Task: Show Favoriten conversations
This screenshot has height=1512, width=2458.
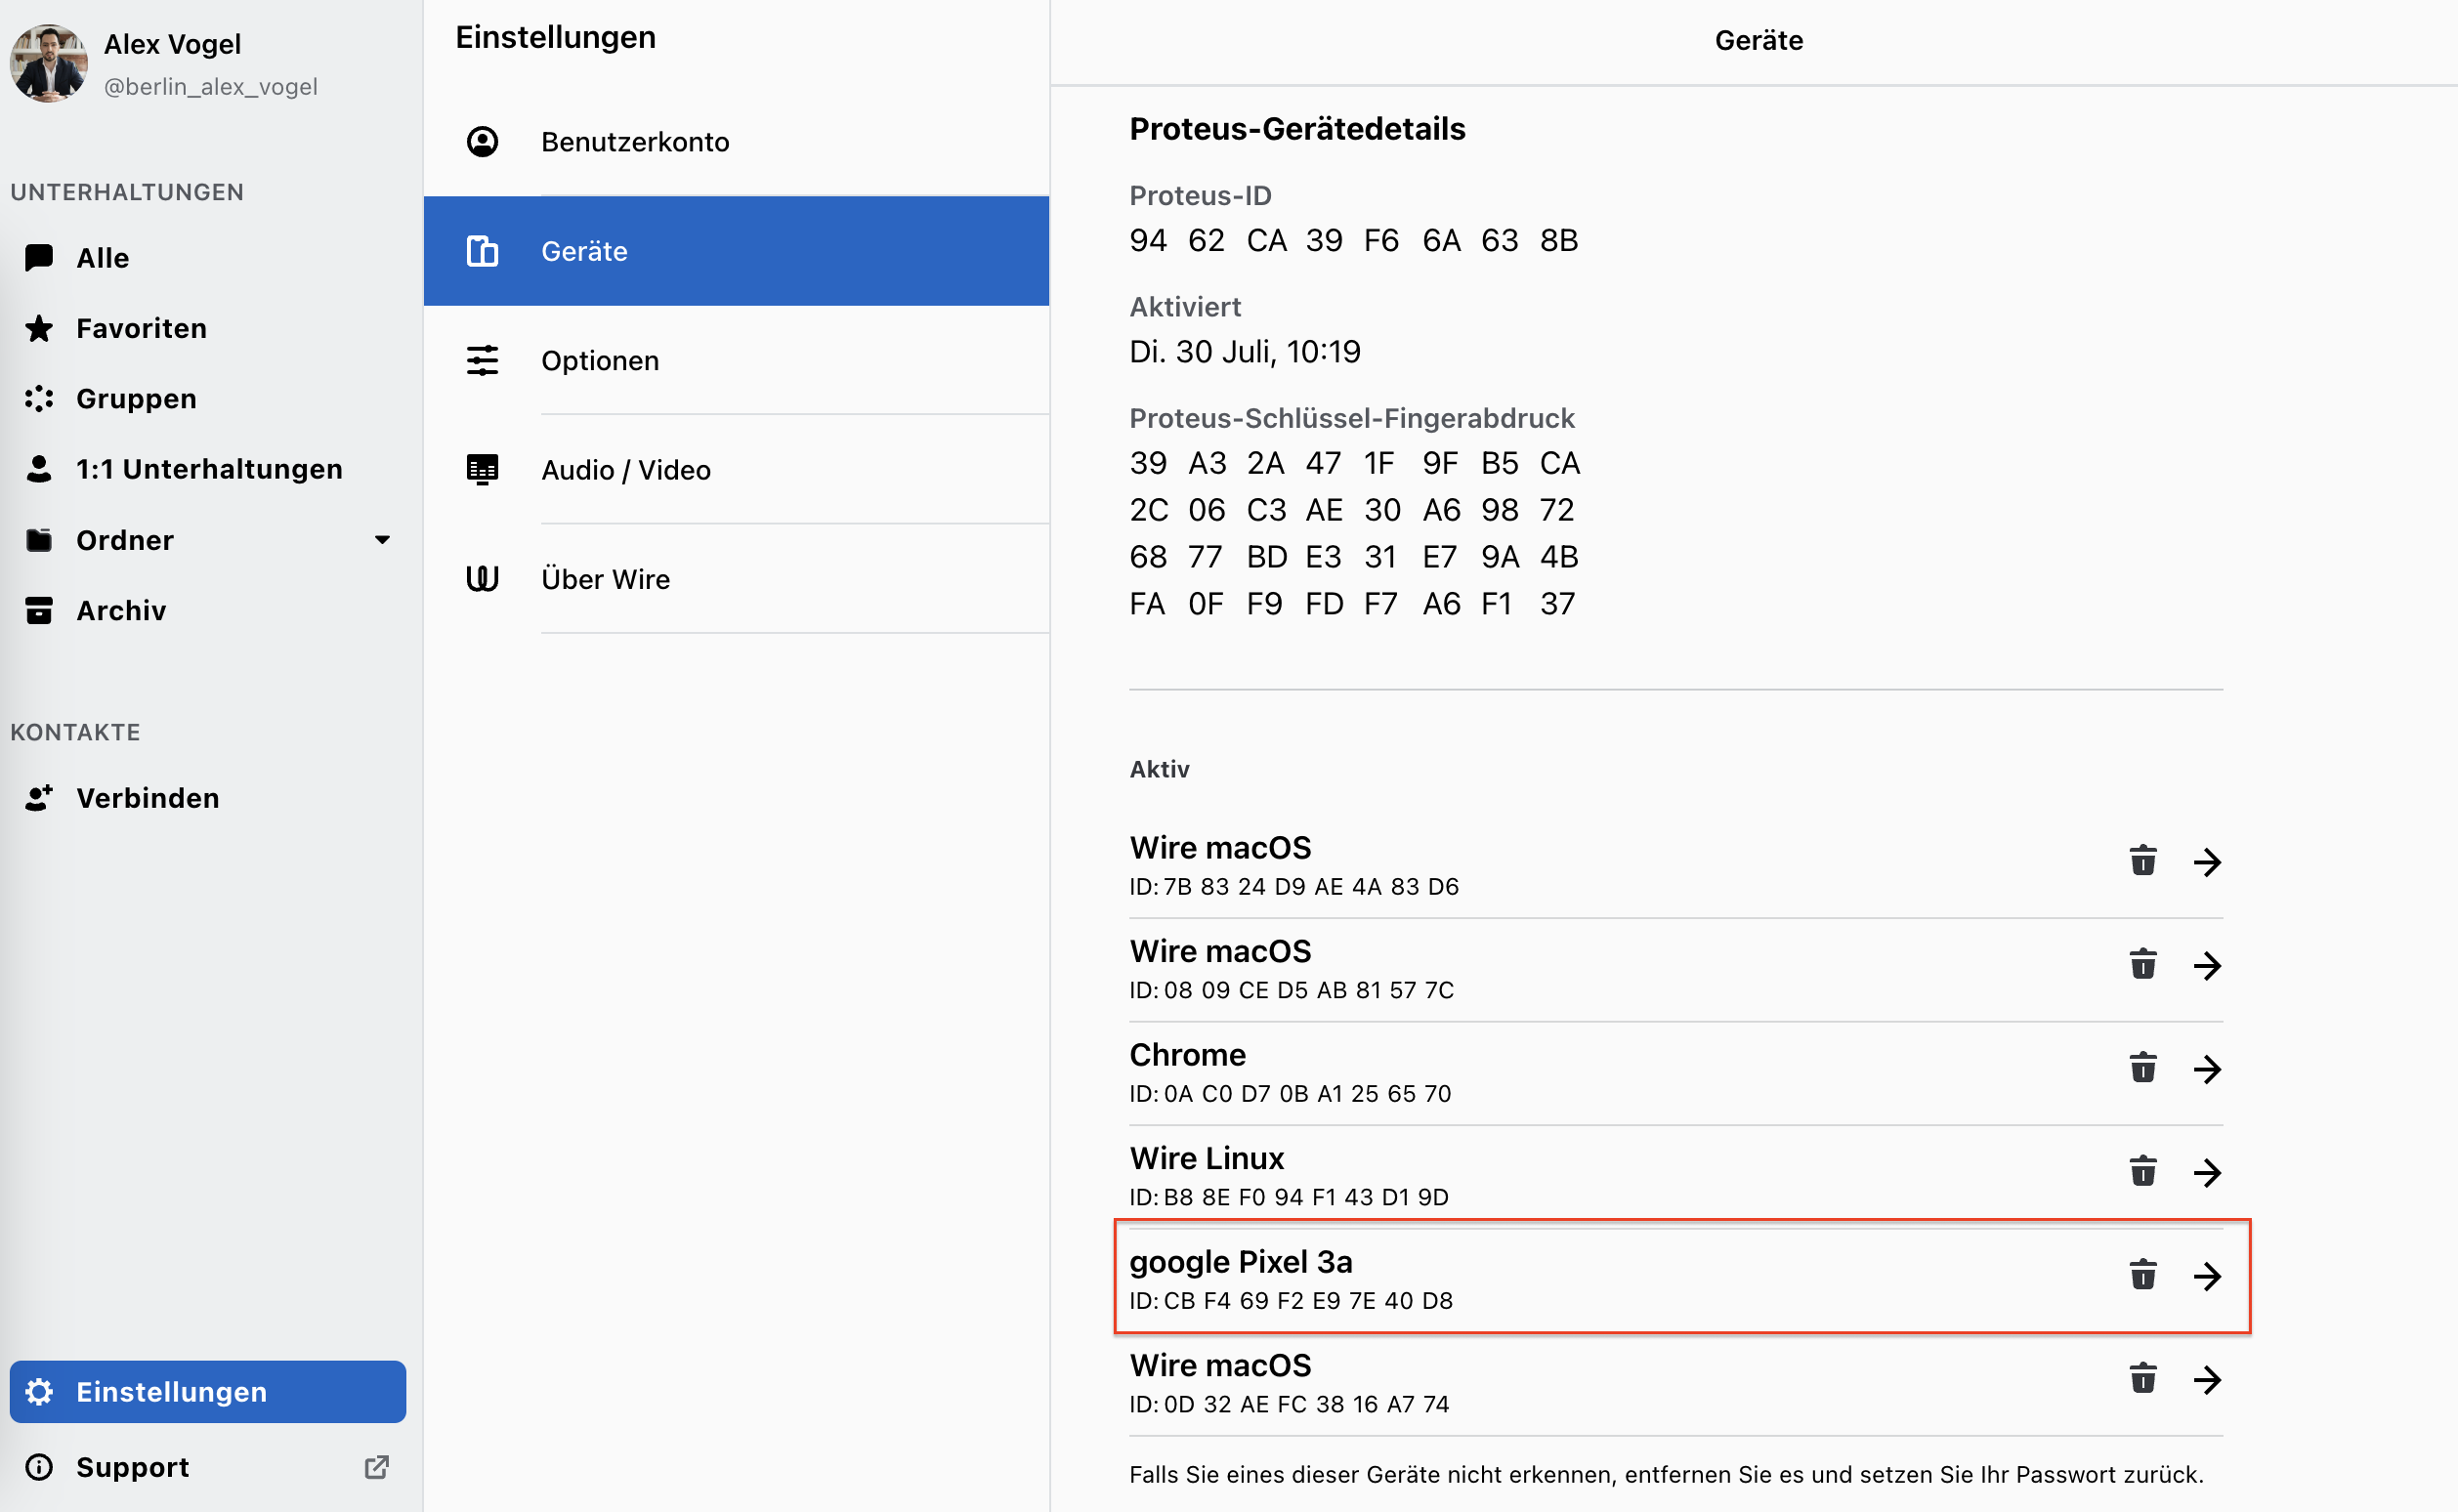Action: tap(208, 328)
